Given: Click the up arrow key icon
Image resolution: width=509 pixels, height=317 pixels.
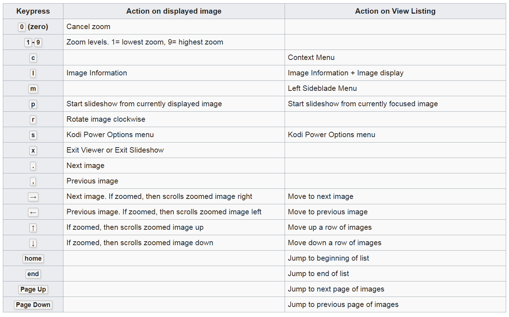Looking at the screenshot, I should click(33, 228).
